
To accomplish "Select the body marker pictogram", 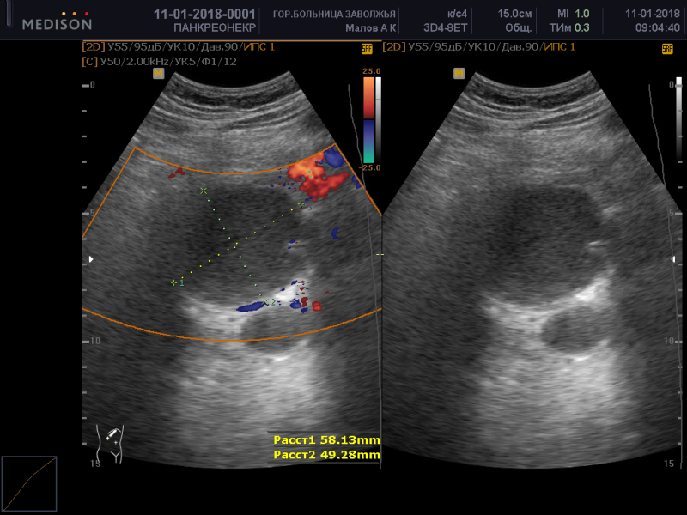I will pos(112,442).
